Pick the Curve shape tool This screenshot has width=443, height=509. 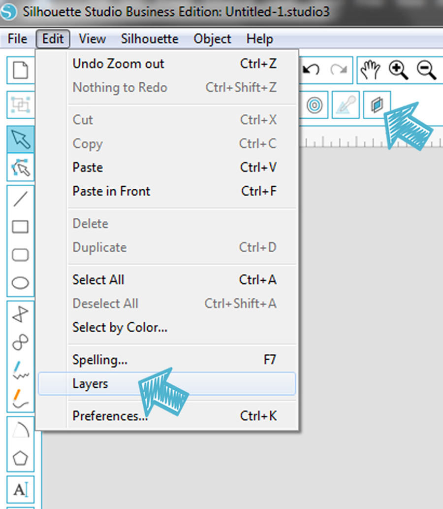coord(21,342)
